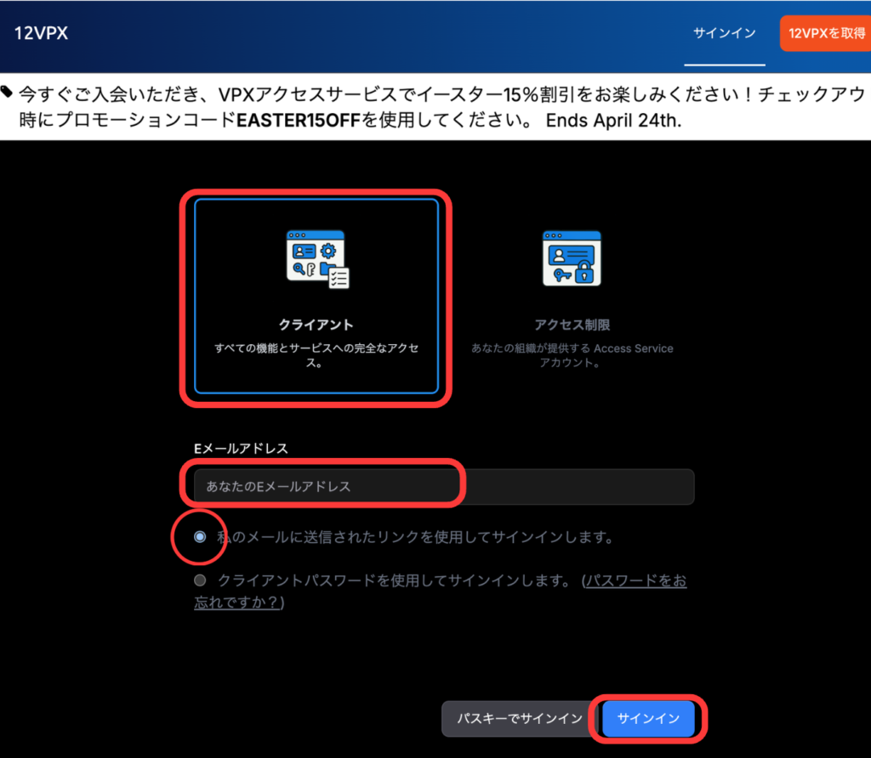Click the 12VPX logo in the header
871x758 pixels.
pyautogui.click(x=41, y=34)
